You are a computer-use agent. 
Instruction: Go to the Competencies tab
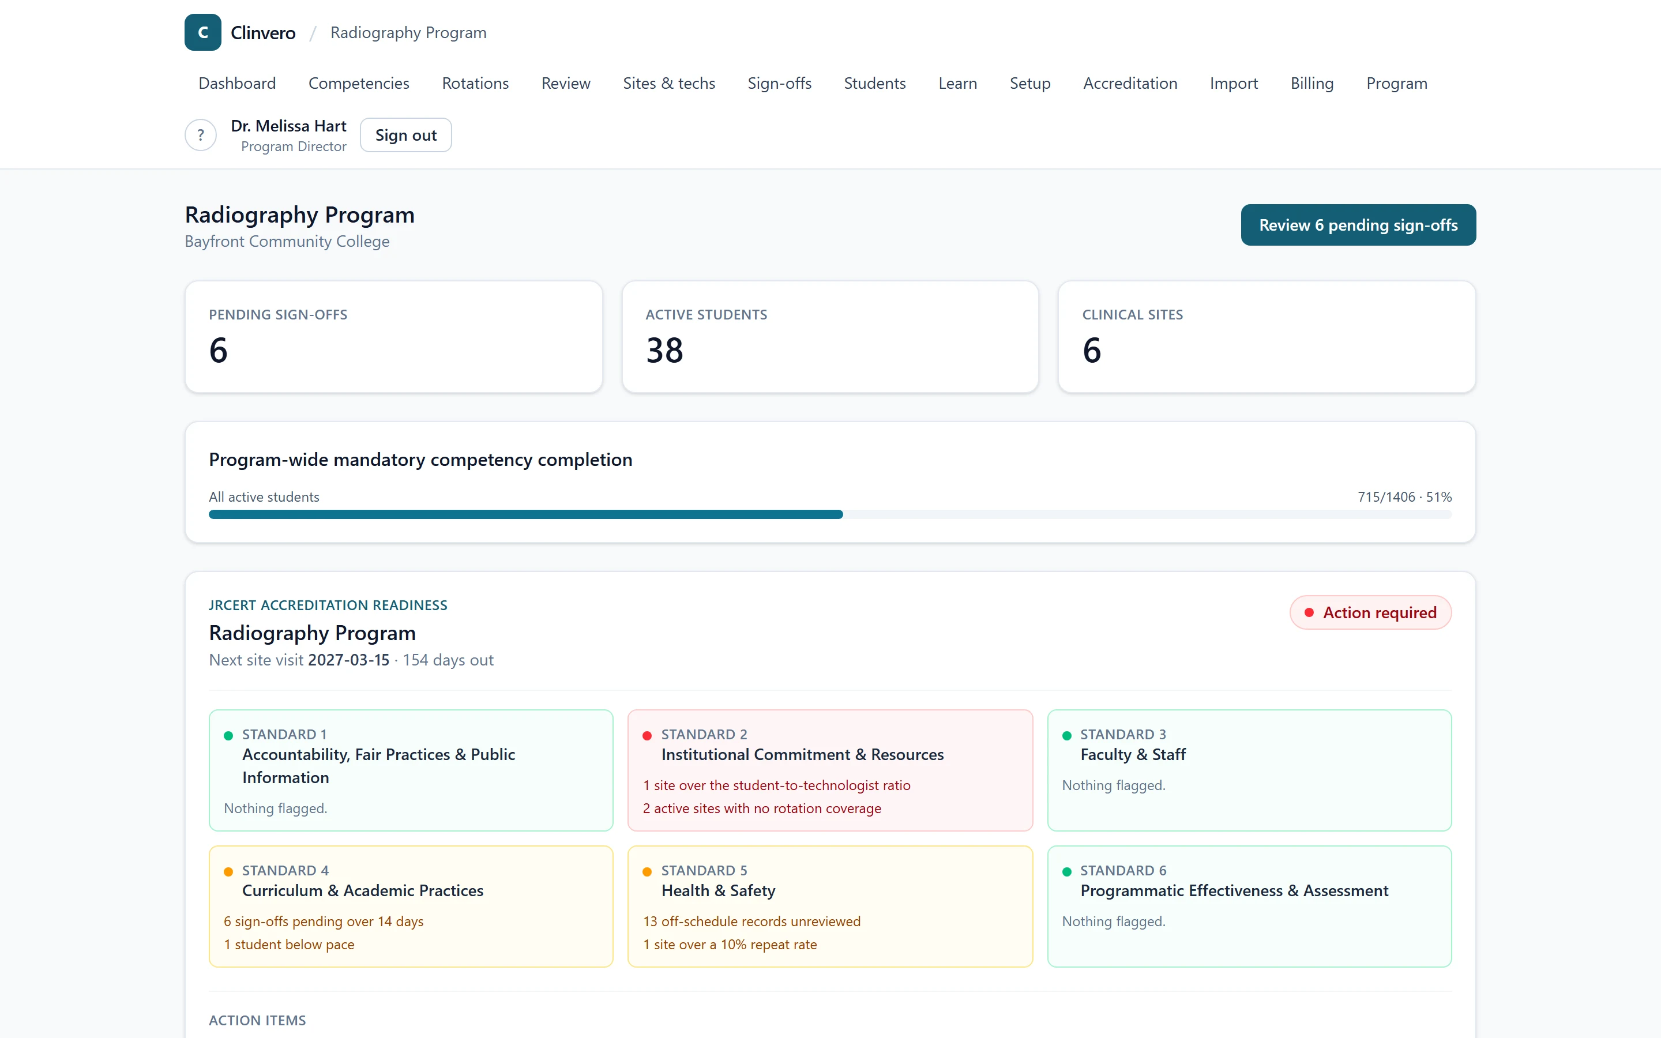pyautogui.click(x=359, y=83)
